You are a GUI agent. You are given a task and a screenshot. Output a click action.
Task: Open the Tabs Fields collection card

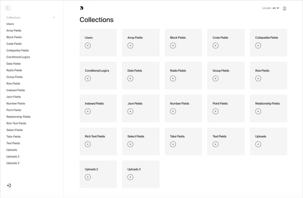pyautogui.click(x=183, y=141)
